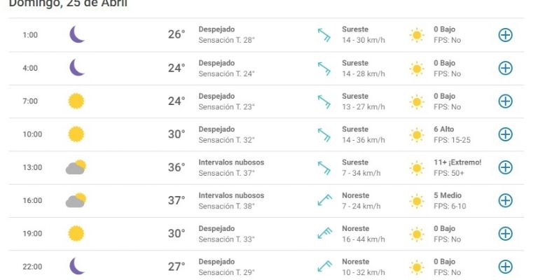Click the moon icon at 1:00

tap(77, 34)
